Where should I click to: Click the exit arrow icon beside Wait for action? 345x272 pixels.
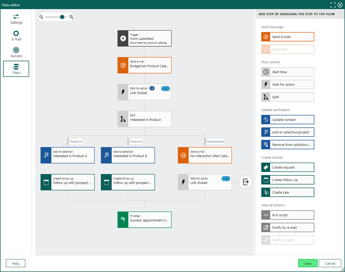point(246,182)
